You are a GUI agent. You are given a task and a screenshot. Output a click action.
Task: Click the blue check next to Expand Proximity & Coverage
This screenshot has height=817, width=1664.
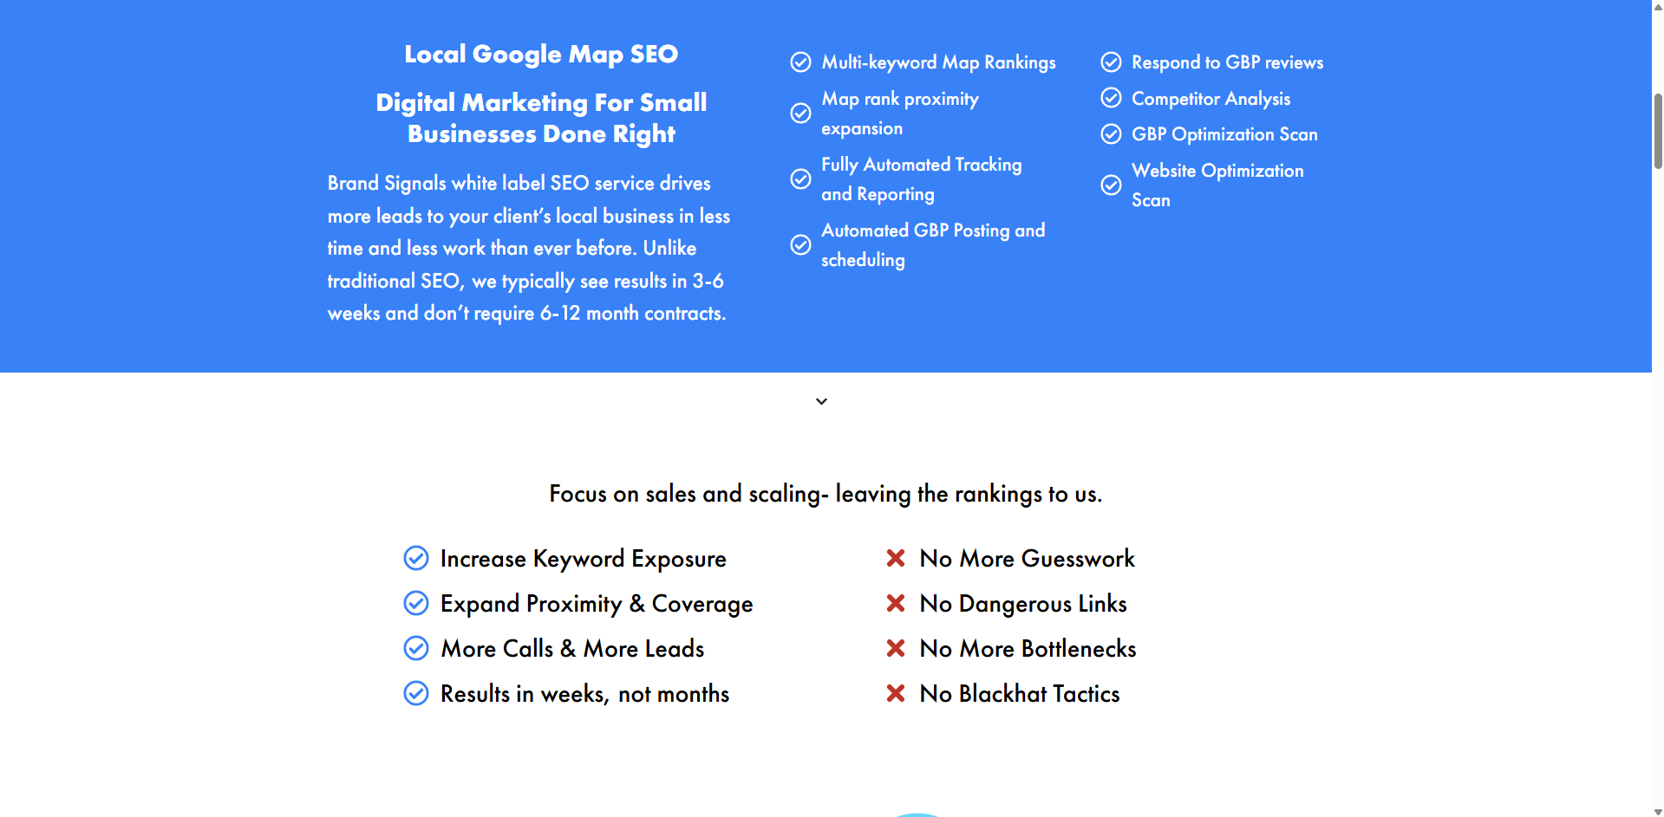pos(416,604)
